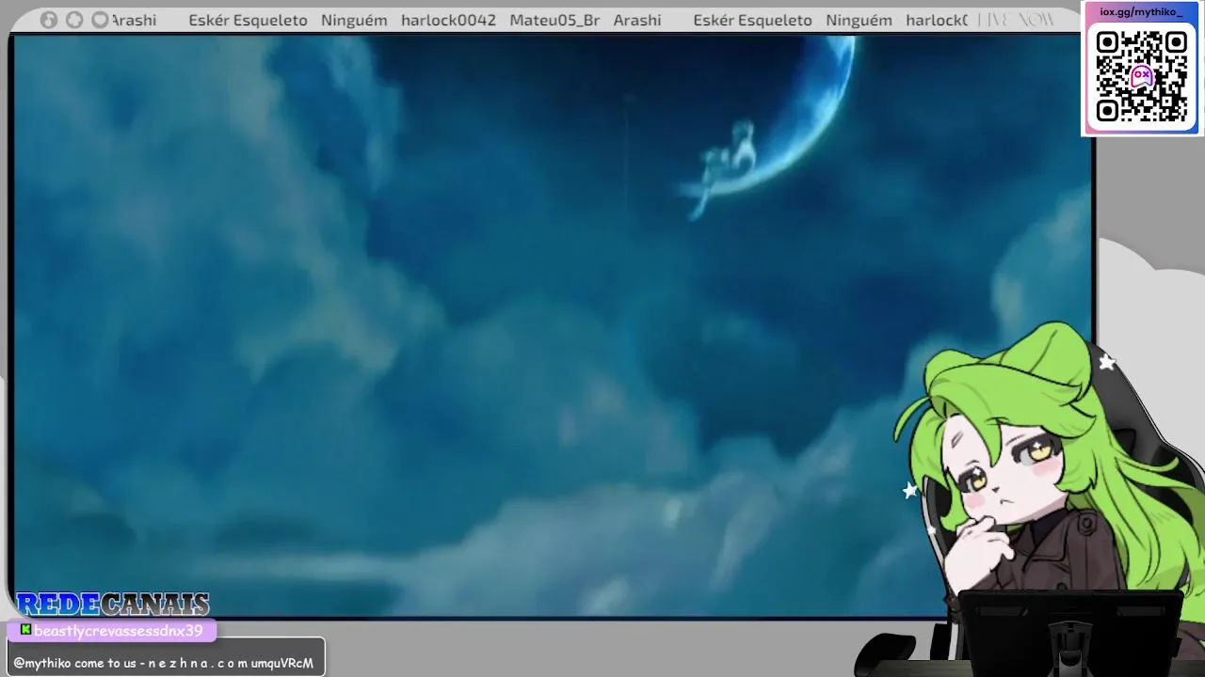
Task: Select the name Mateu05_Br in the ticker
Action: pyautogui.click(x=554, y=20)
